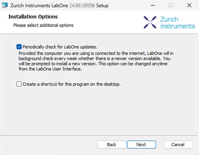
Task: Click the word 'Setup' in the title bar
Action: (102, 5)
